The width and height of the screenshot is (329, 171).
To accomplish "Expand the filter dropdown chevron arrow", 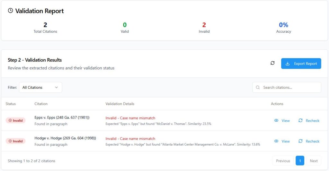I will point(57,87).
